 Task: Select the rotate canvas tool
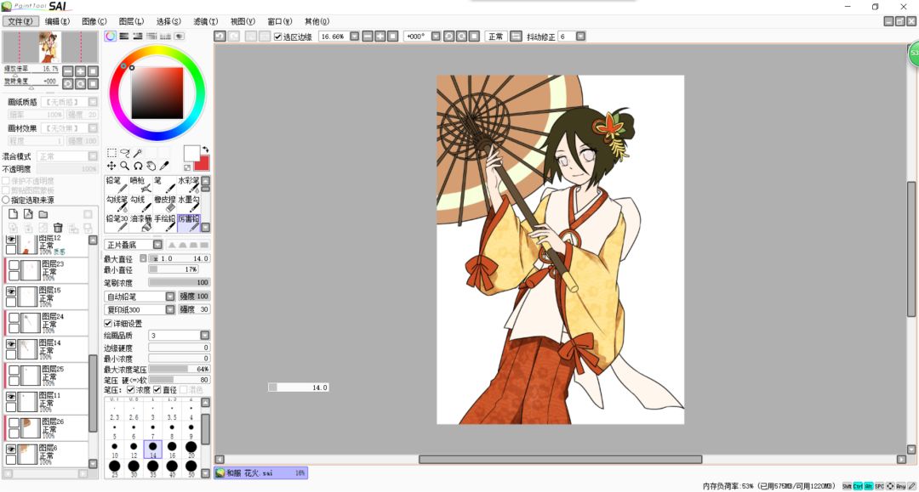tap(138, 167)
